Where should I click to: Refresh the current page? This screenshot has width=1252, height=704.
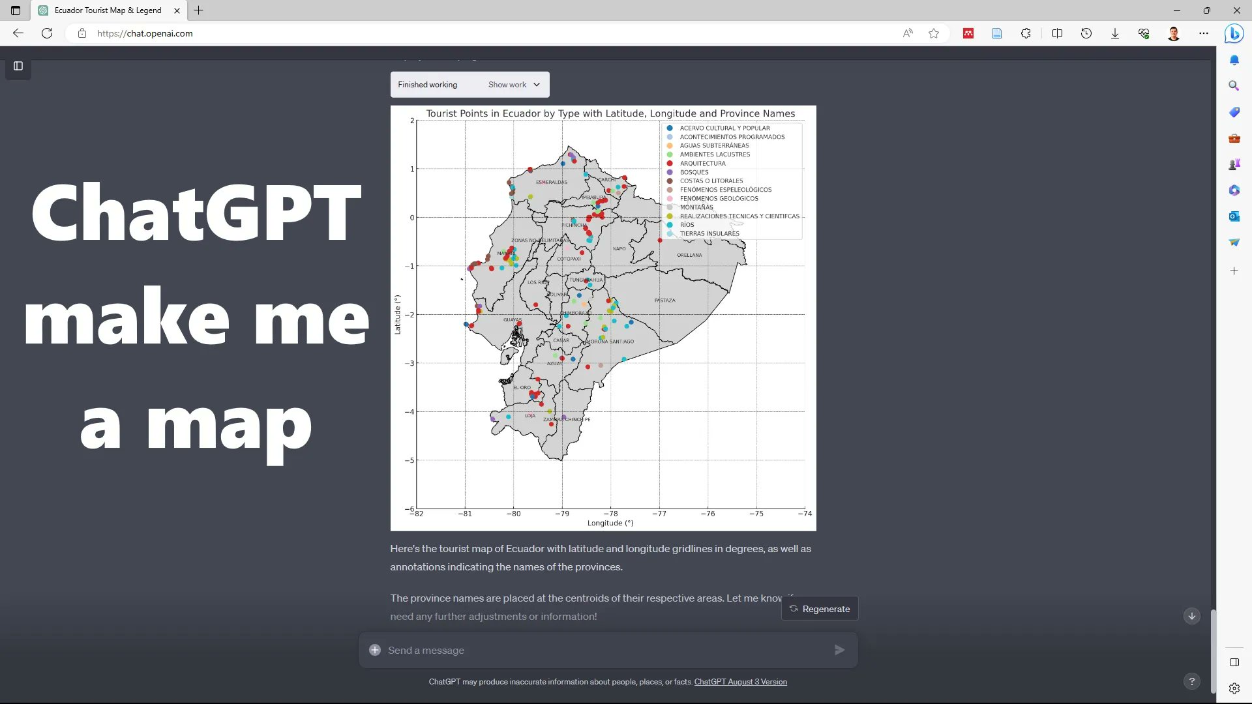[x=47, y=33]
